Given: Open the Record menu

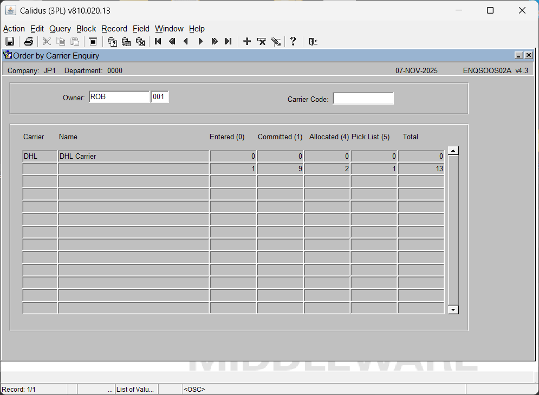Looking at the screenshot, I should click(x=114, y=29).
